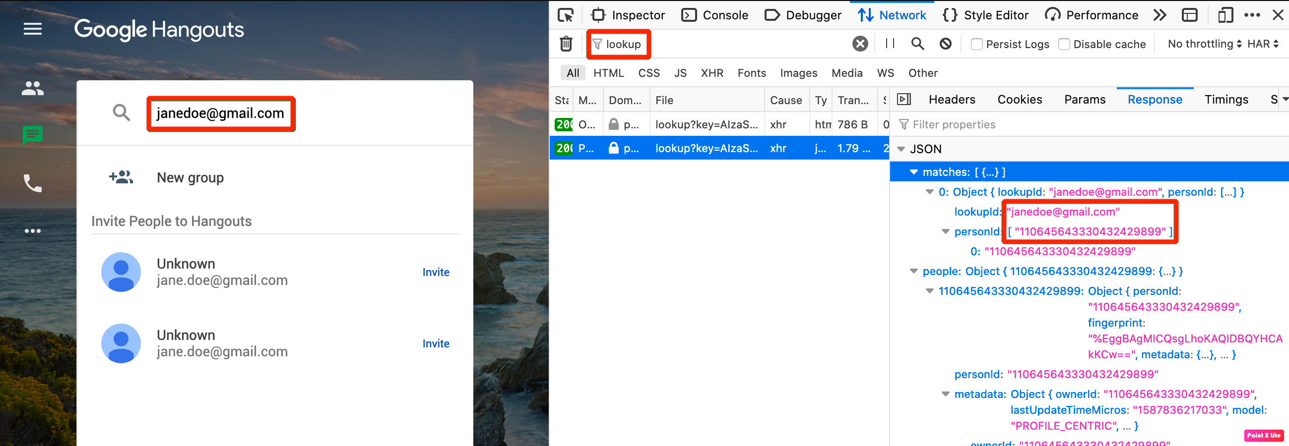
Task: Collapse the personId array node
Action: pyautogui.click(x=946, y=231)
